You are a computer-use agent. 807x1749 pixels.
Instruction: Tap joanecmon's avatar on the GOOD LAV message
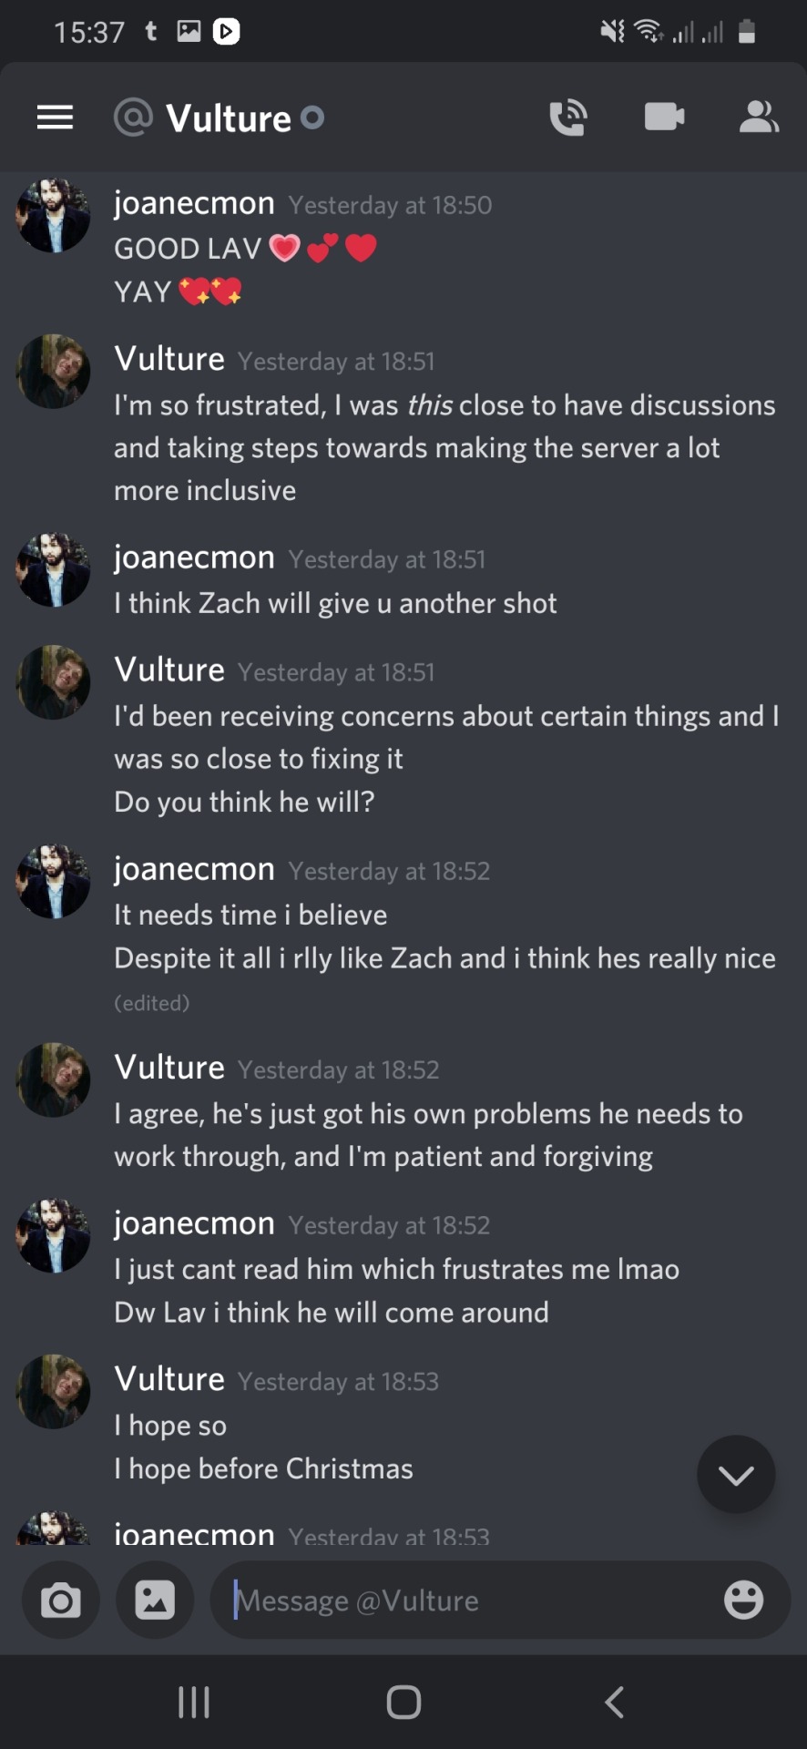tap(54, 216)
